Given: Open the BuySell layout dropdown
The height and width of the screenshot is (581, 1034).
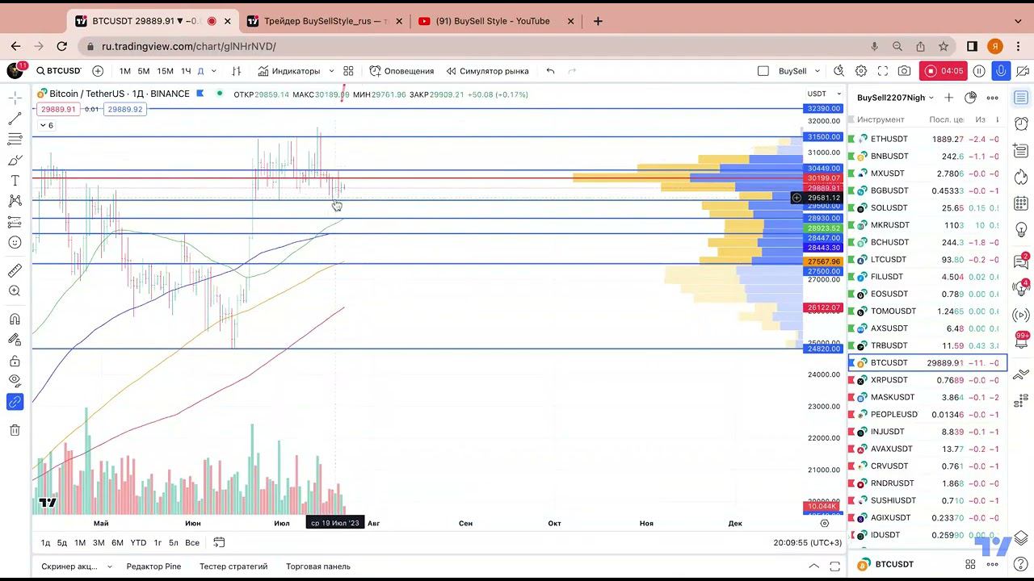Looking at the screenshot, I should pyautogui.click(x=799, y=71).
